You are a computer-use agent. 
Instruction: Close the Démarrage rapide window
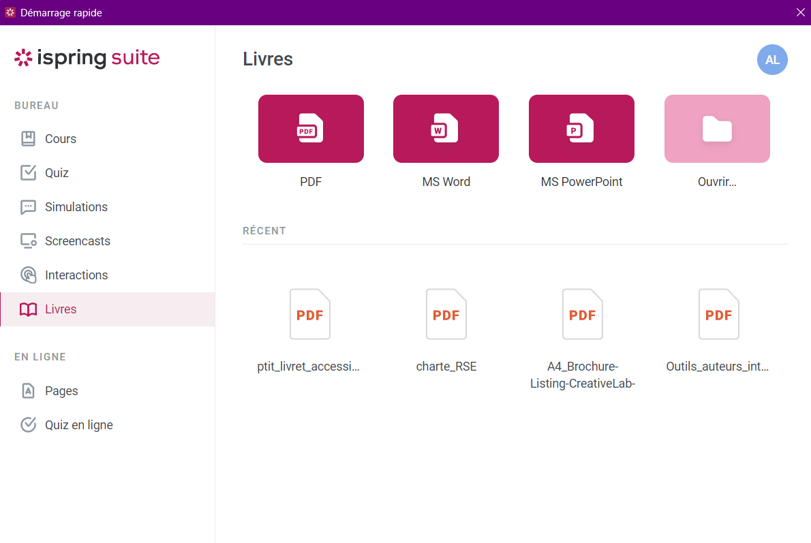tap(800, 12)
